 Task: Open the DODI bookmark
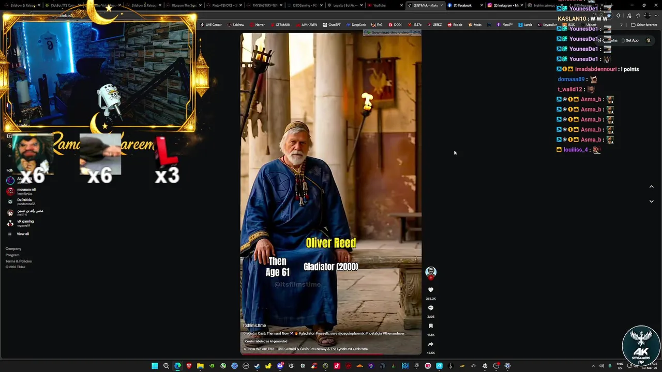pos(395,25)
